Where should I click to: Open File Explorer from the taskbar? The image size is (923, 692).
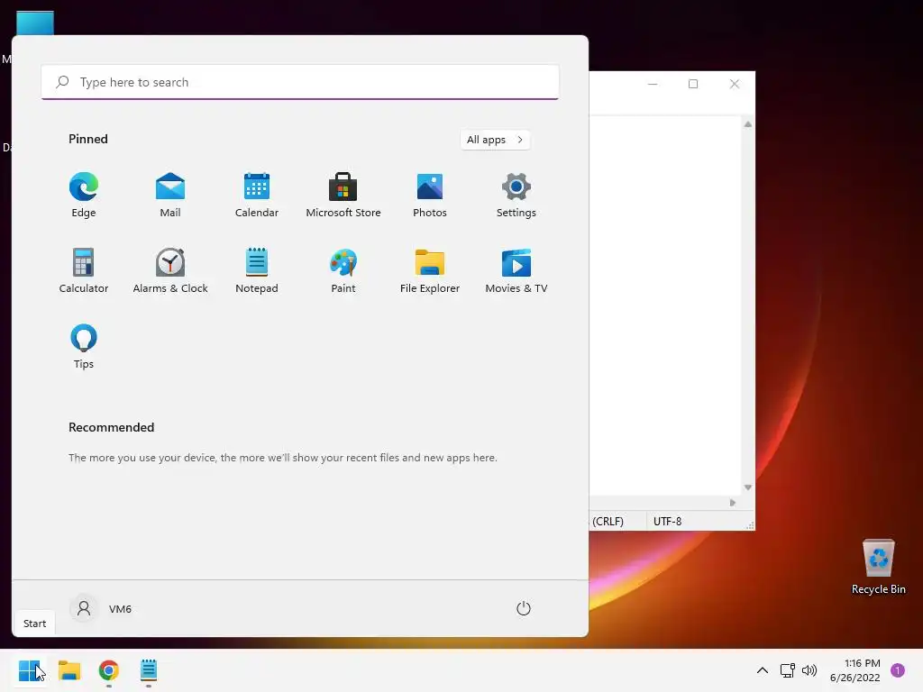69,670
